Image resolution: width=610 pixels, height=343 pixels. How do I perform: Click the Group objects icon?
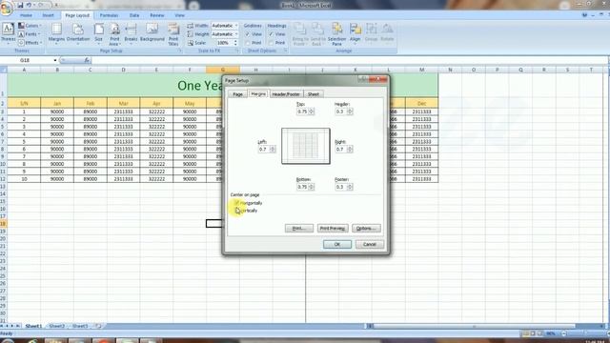click(371, 30)
